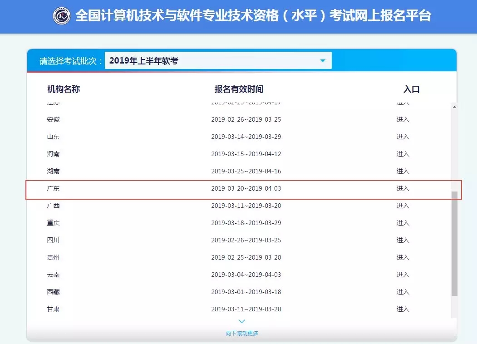Select the 甘肃 institution name

point(53,309)
